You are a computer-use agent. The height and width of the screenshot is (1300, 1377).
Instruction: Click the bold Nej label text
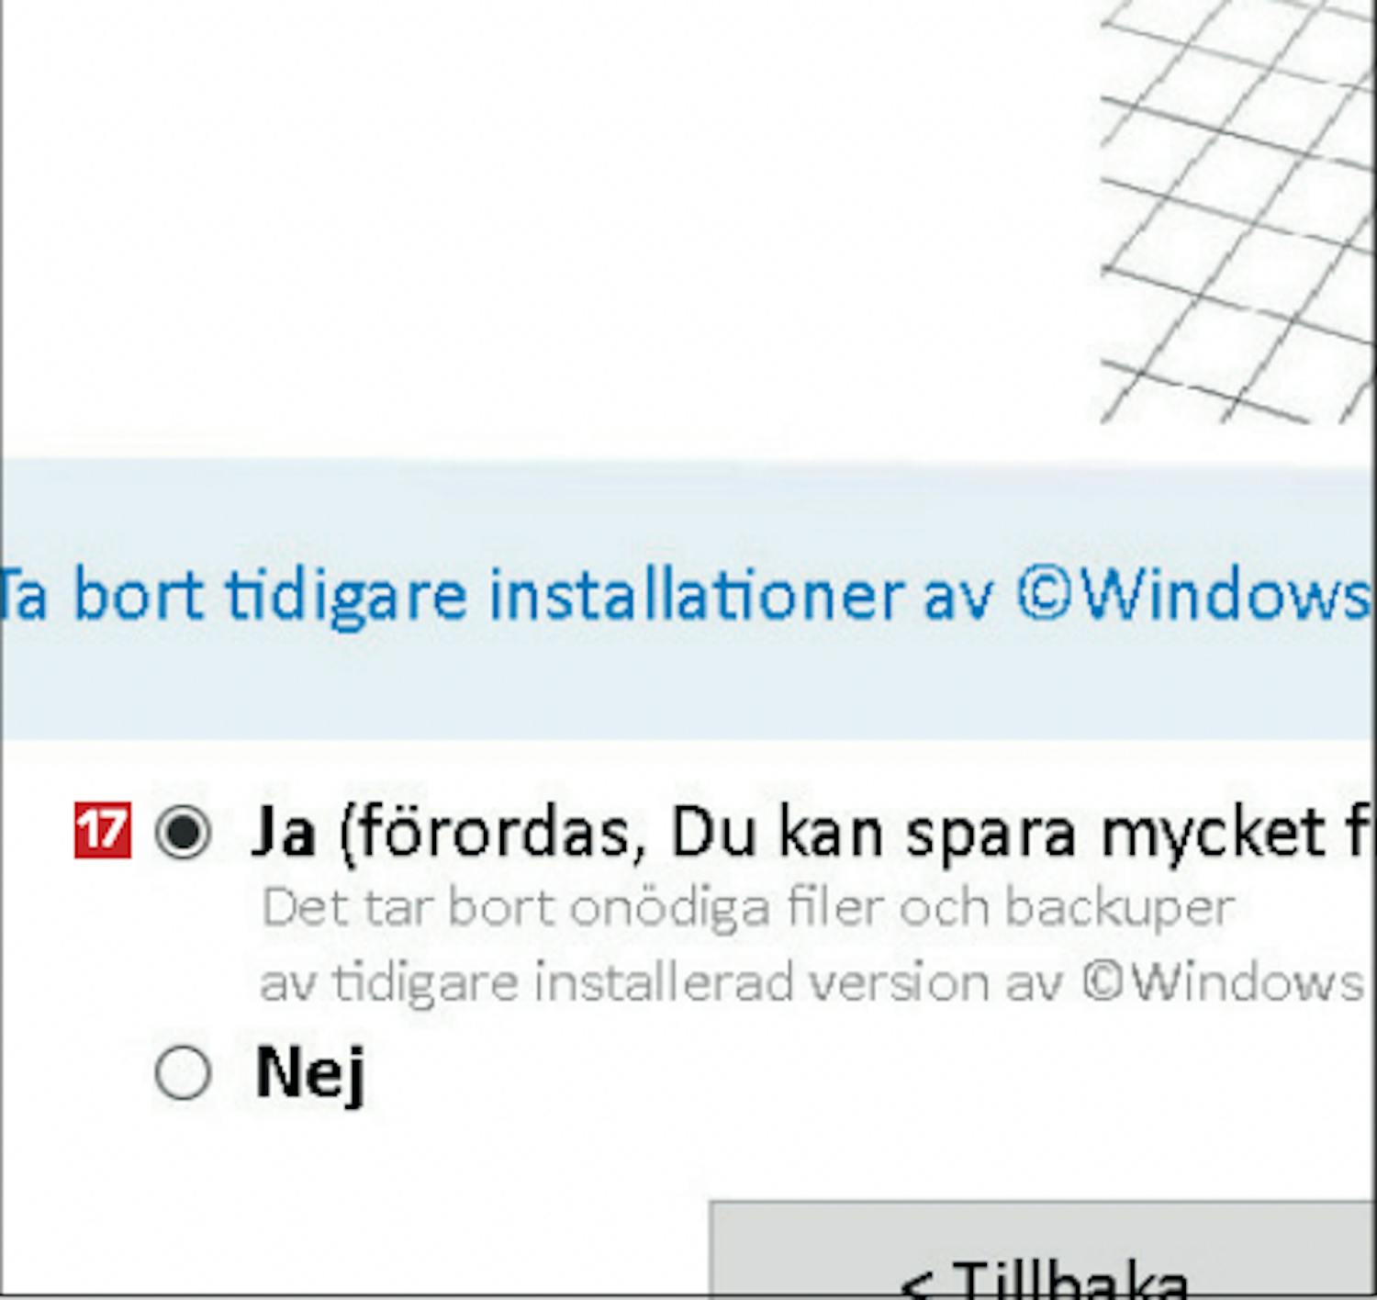(310, 1073)
